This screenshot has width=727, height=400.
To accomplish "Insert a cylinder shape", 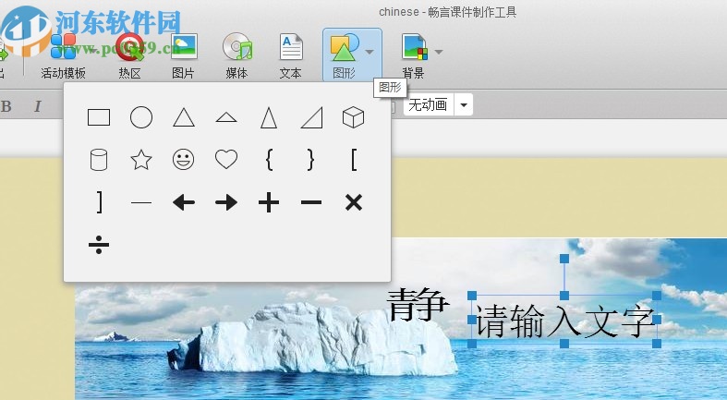I will pyautogui.click(x=99, y=160).
